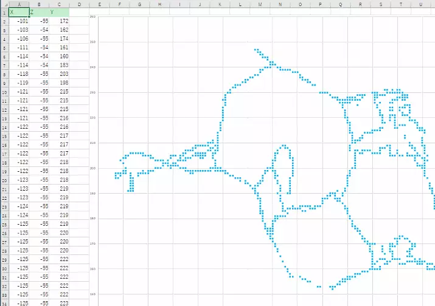Click cell A2 with value -101
This screenshot has height=306, width=435.
pyautogui.click(x=19, y=21)
